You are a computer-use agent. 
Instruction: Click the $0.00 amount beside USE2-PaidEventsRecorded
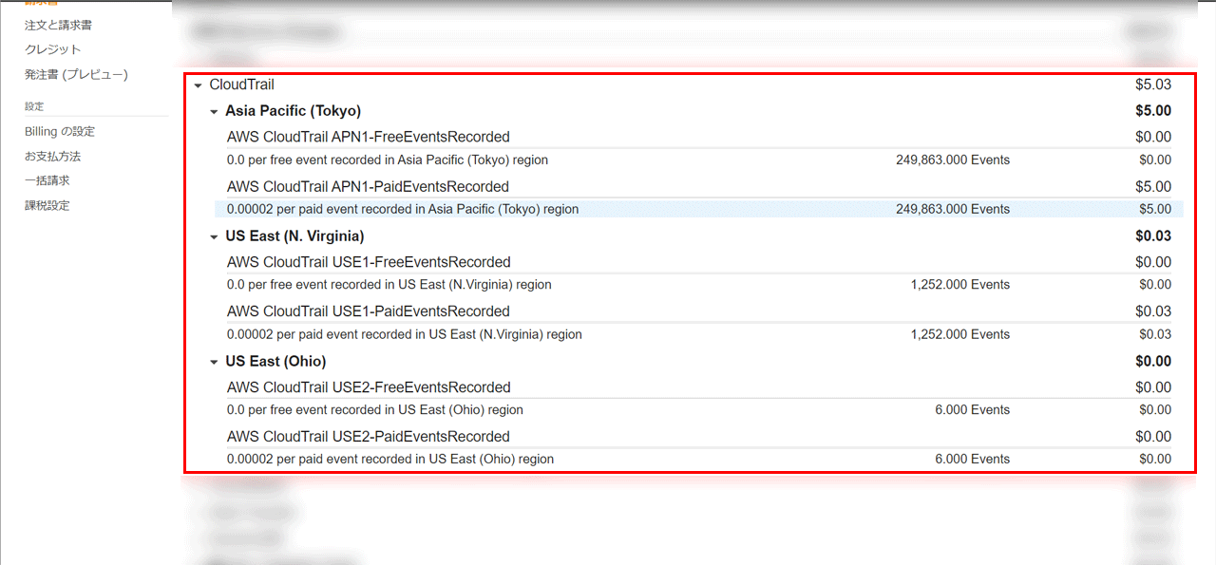(x=1153, y=437)
